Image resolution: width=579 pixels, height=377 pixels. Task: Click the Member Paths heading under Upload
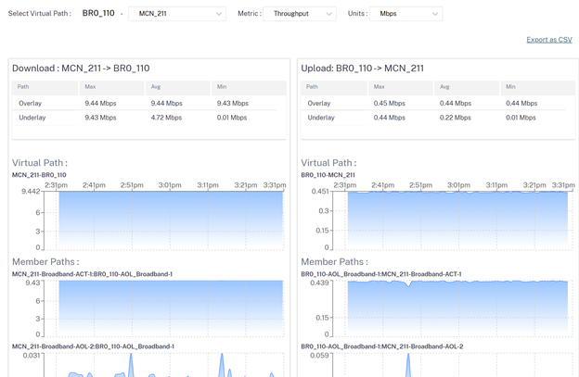point(335,261)
